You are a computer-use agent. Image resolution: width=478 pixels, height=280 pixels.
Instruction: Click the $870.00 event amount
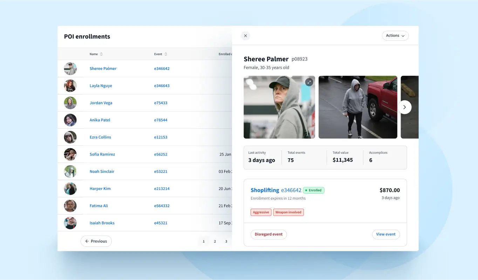click(390, 190)
